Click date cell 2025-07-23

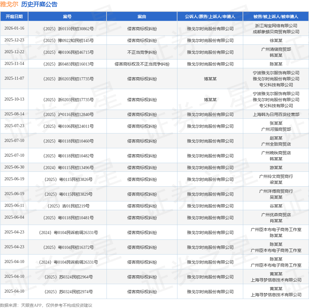[14, 126]
